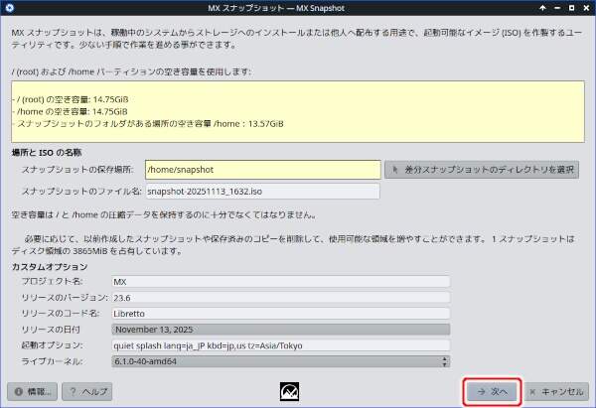Click the カスタムオプション heading
The height and width of the screenshot is (408, 596).
pos(50,267)
